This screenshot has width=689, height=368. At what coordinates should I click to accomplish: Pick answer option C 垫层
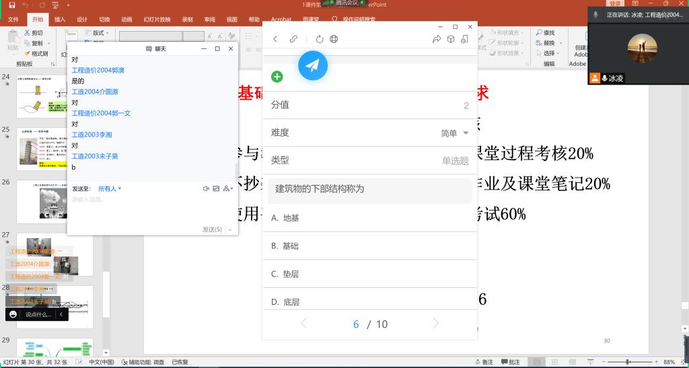(x=285, y=274)
